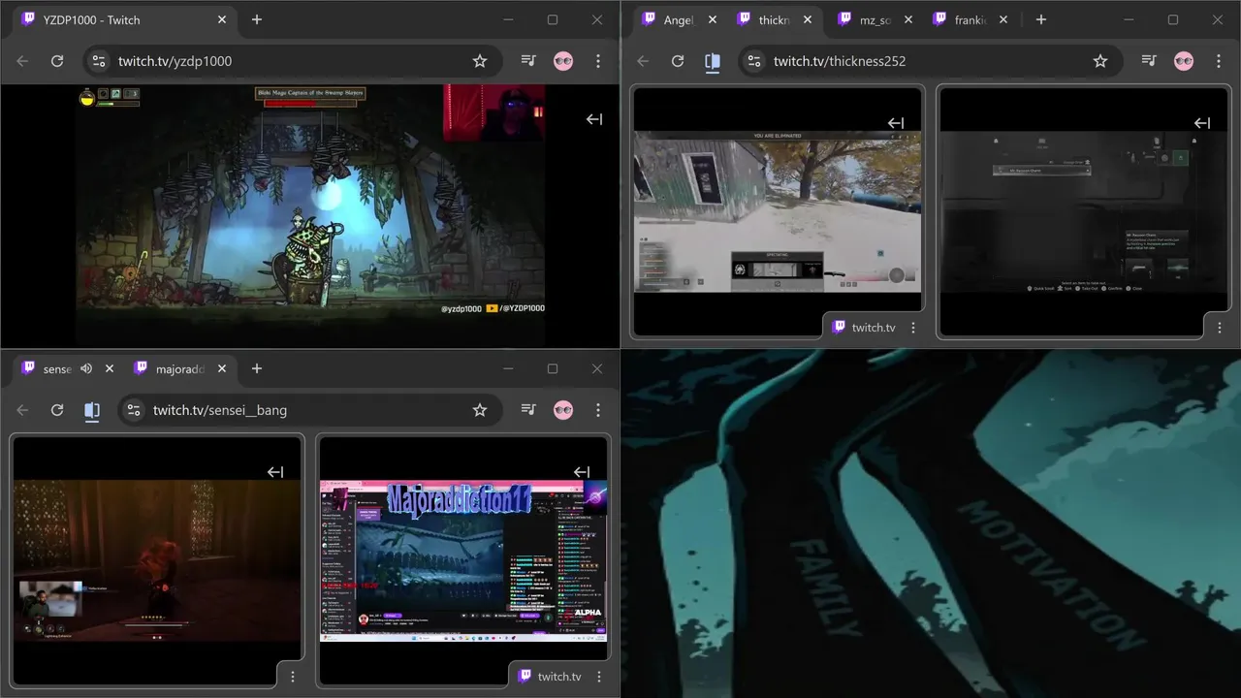This screenshot has width=1241, height=698.
Task: Close the sensei tab
Action: click(110, 368)
